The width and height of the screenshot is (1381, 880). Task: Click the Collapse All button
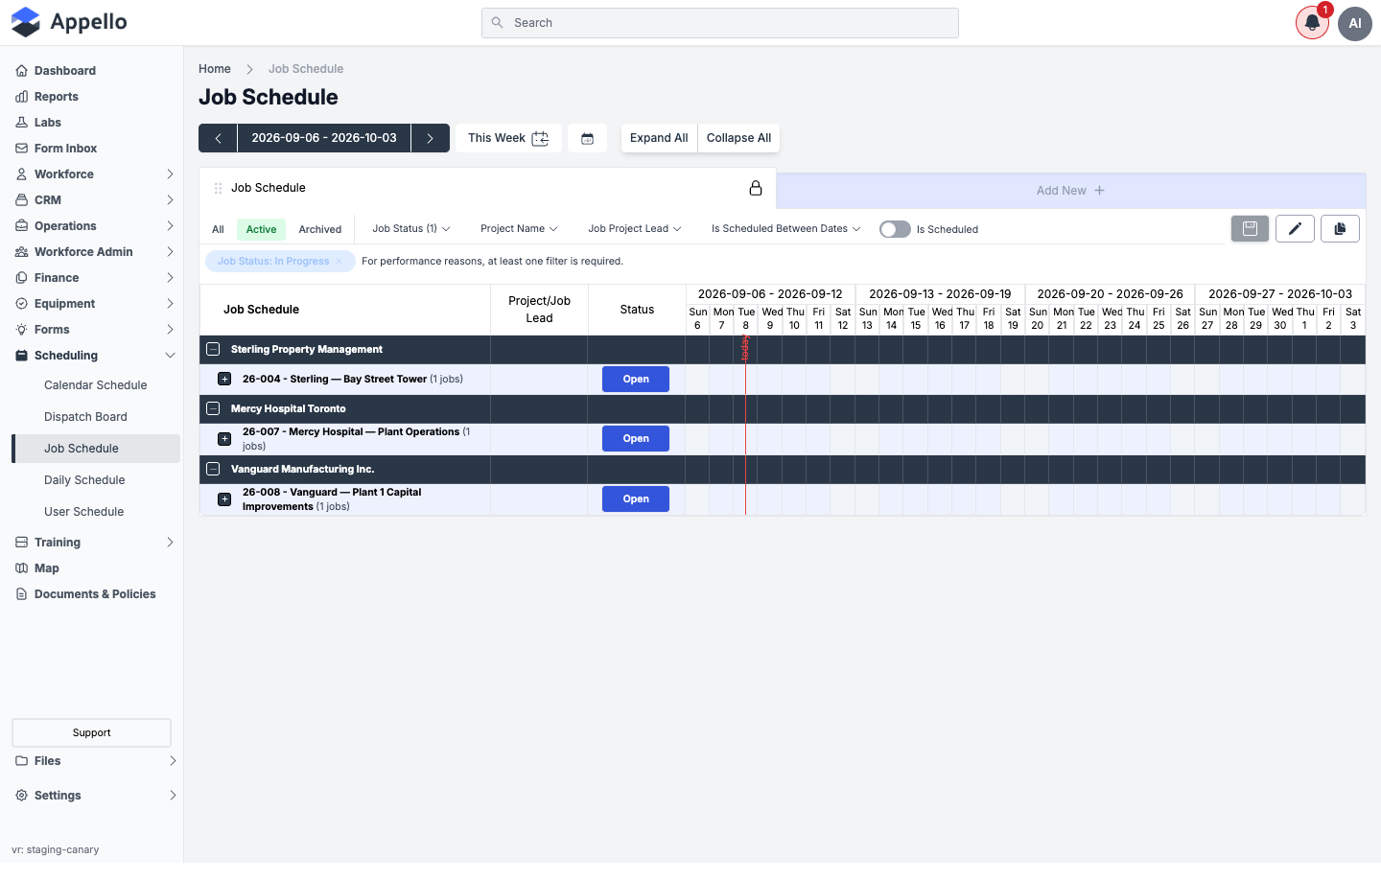coord(738,138)
